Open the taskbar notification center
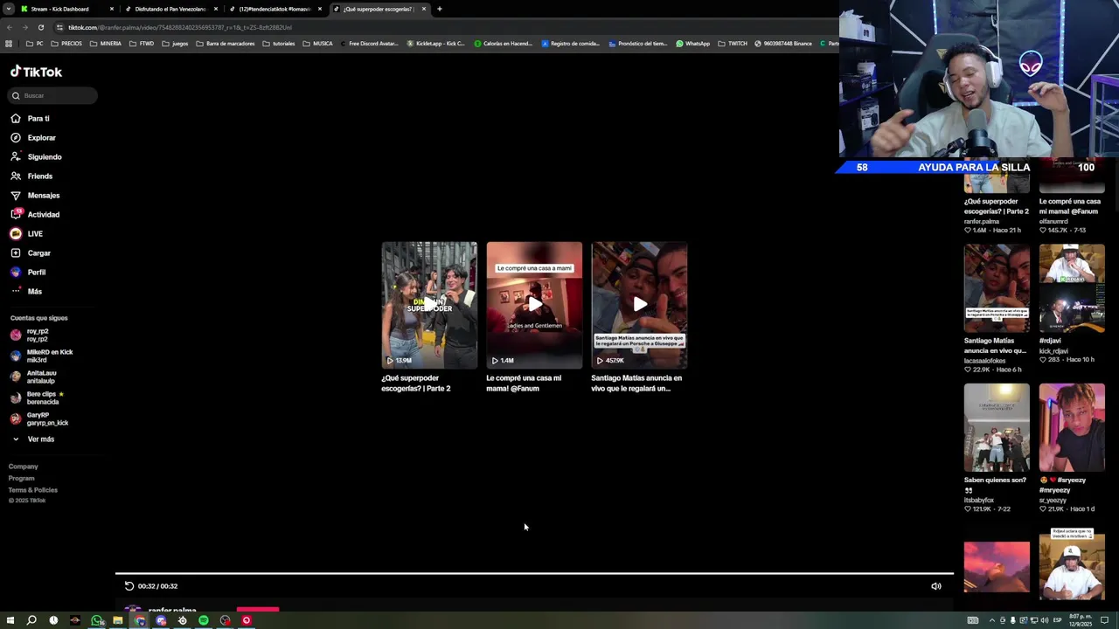1119x629 pixels. pyautogui.click(x=1104, y=620)
